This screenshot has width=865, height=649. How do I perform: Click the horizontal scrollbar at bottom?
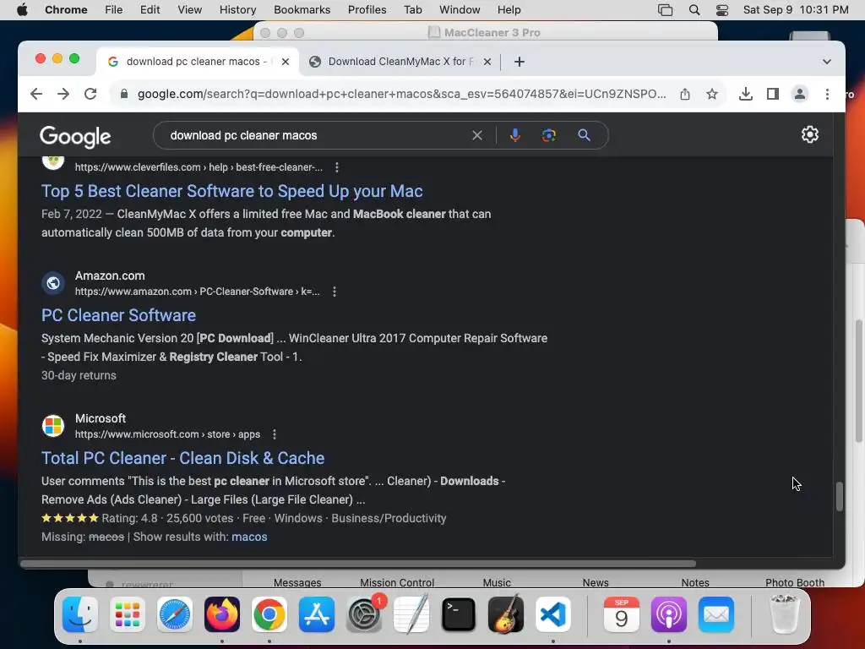pos(358,564)
